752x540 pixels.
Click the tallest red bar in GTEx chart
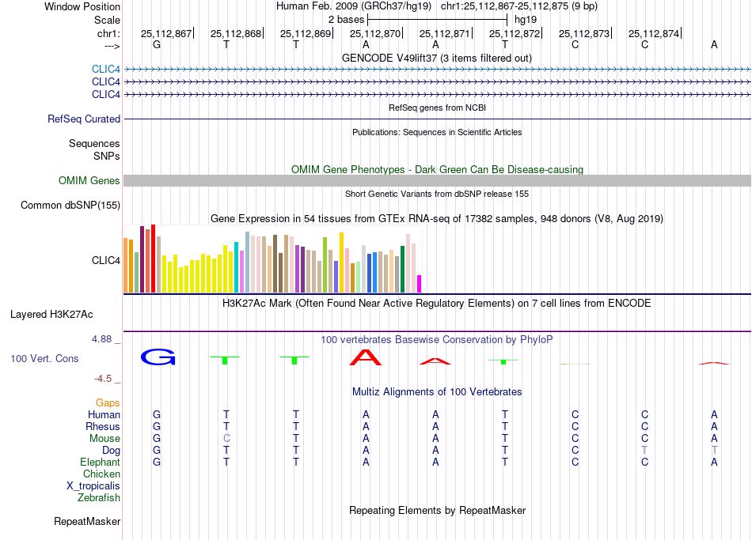[153, 259]
